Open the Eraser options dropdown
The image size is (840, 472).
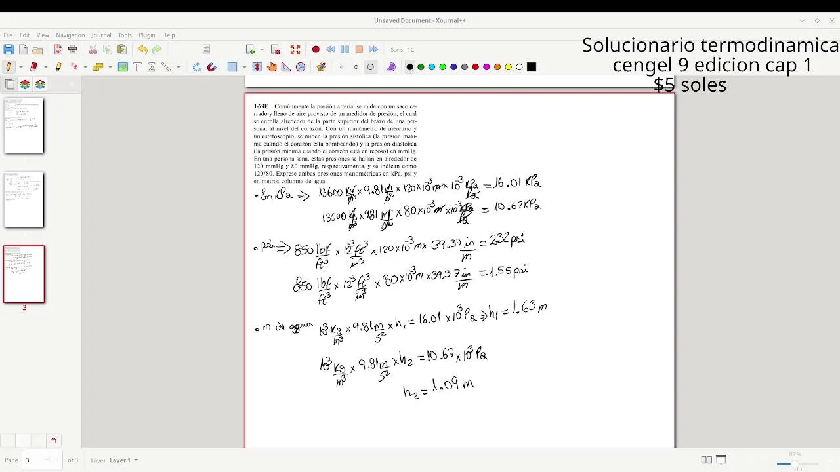click(x=45, y=67)
